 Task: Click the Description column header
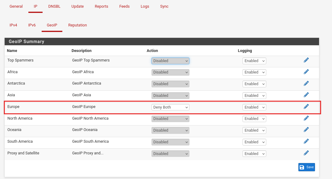pyautogui.click(x=81, y=51)
